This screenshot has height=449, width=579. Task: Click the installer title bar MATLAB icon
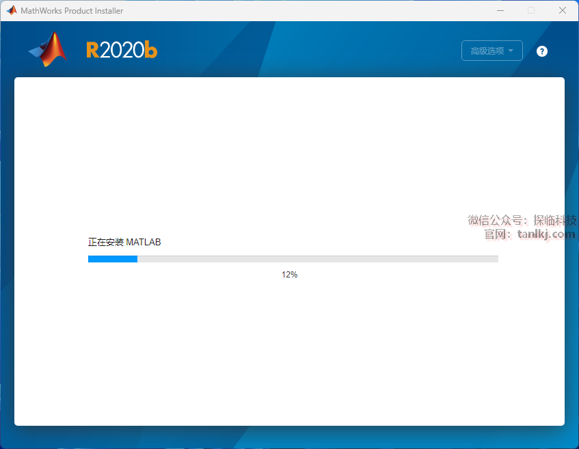click(12, 10)
